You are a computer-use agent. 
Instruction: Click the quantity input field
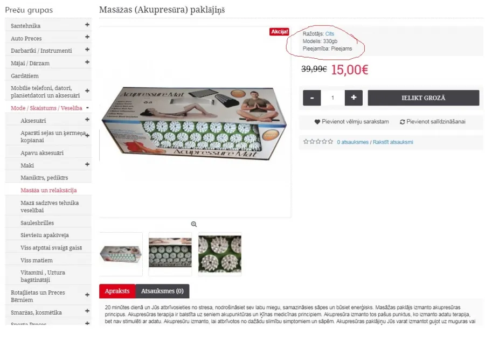(333, 98)
